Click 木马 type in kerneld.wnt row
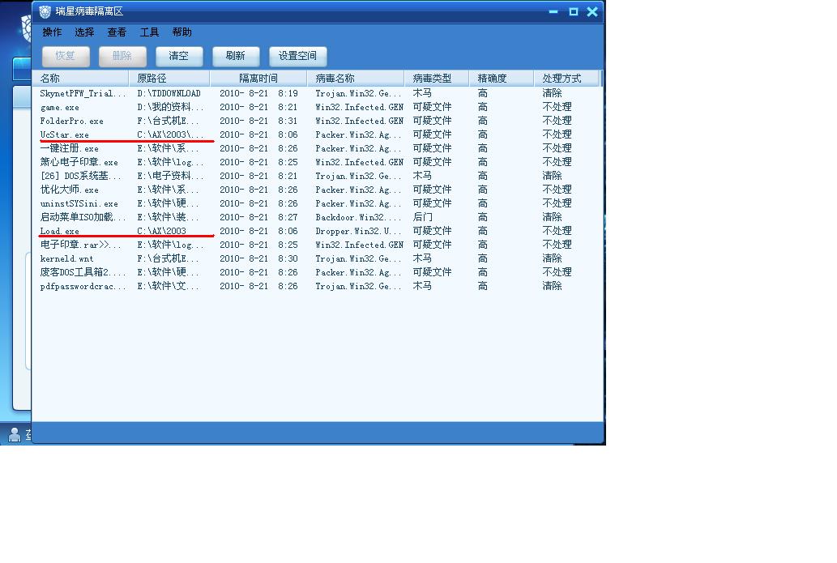The height and width of the screenshot is (563, 837). (422, 259)
